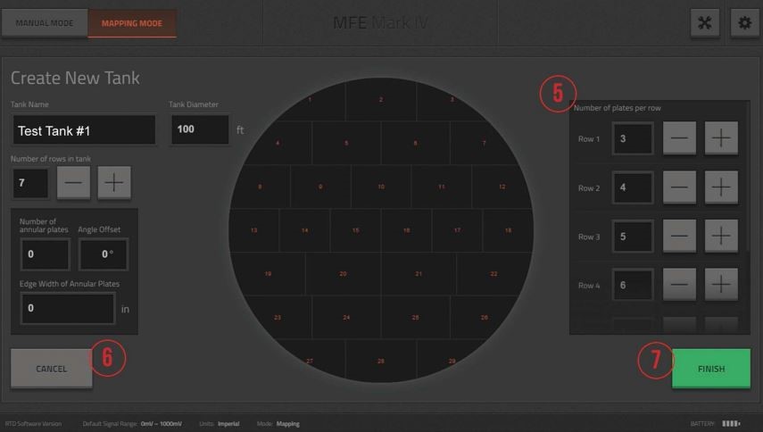Open the wrench tools icon
This screenshot has height=432, width=763.
[704, 23]
